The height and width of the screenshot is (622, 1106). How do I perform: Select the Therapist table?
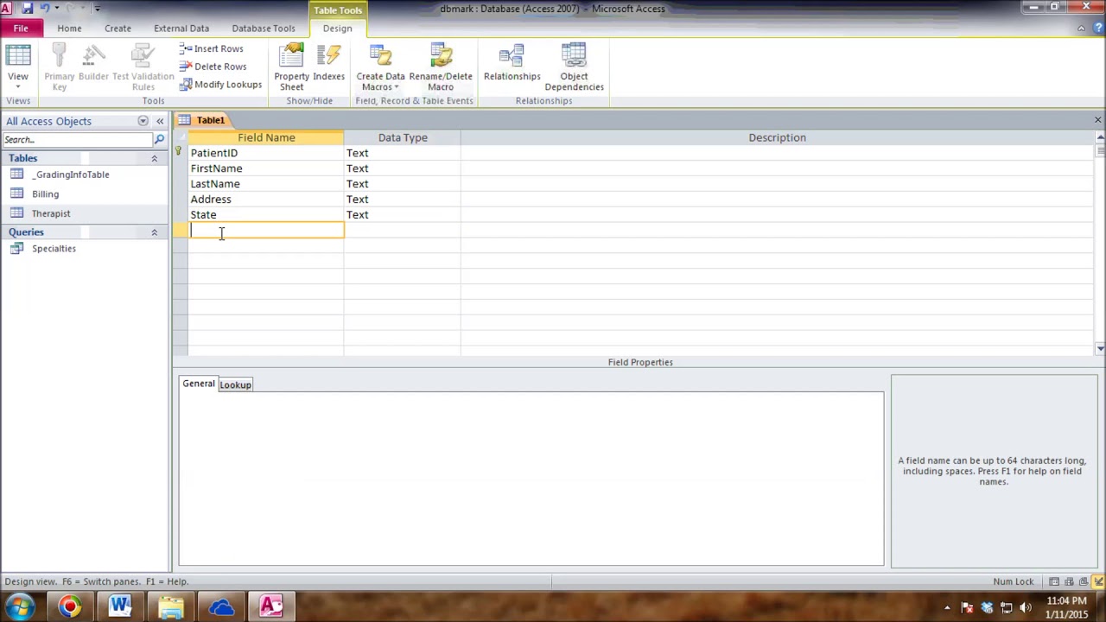click(50, 213)
